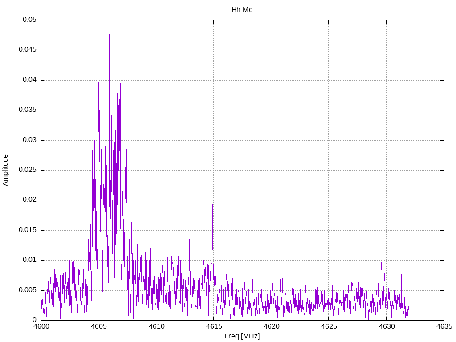Click the 0.03 y-axis tick label

pos(29,140)
